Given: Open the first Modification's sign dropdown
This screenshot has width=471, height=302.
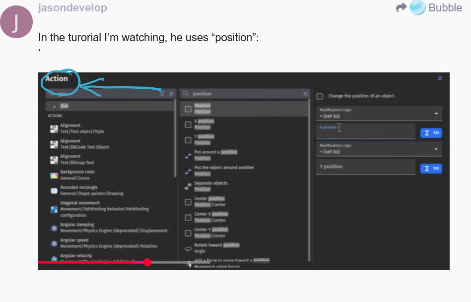Looking at the screenshot, I should (379, 113).
